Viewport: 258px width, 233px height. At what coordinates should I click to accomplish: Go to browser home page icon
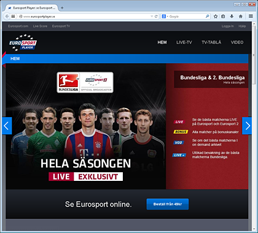pos(241,17)
